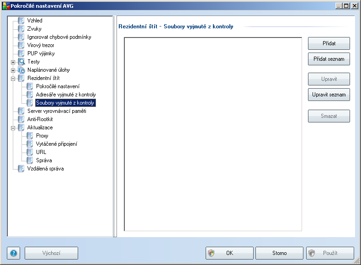Click the Anti-Rootkit icon
Viewport: 361px width, 265px height.
click(21, 119)
